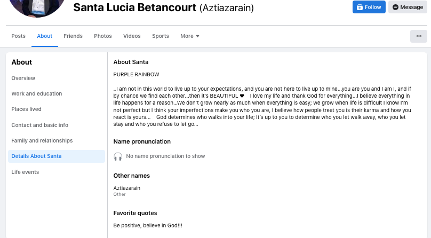
Task: Open Life events section
Action: (x=25, y=172)
